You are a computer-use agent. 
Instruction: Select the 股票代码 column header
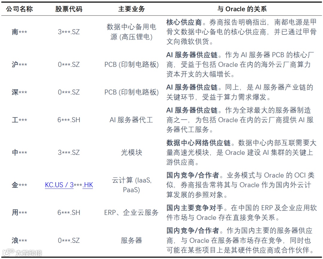pos(68,9)
